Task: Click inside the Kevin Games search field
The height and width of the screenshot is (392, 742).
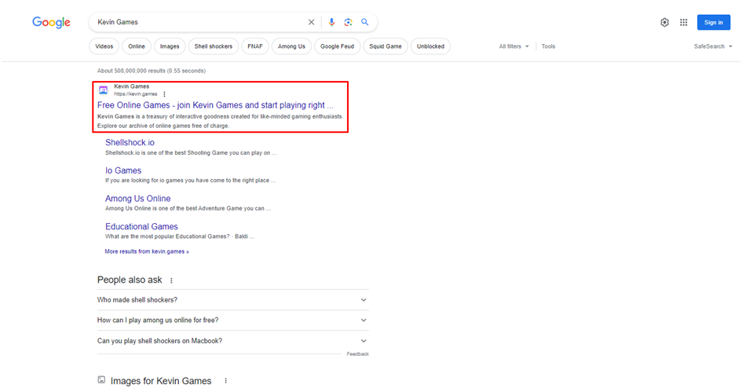Action: (x=199, y=22)
